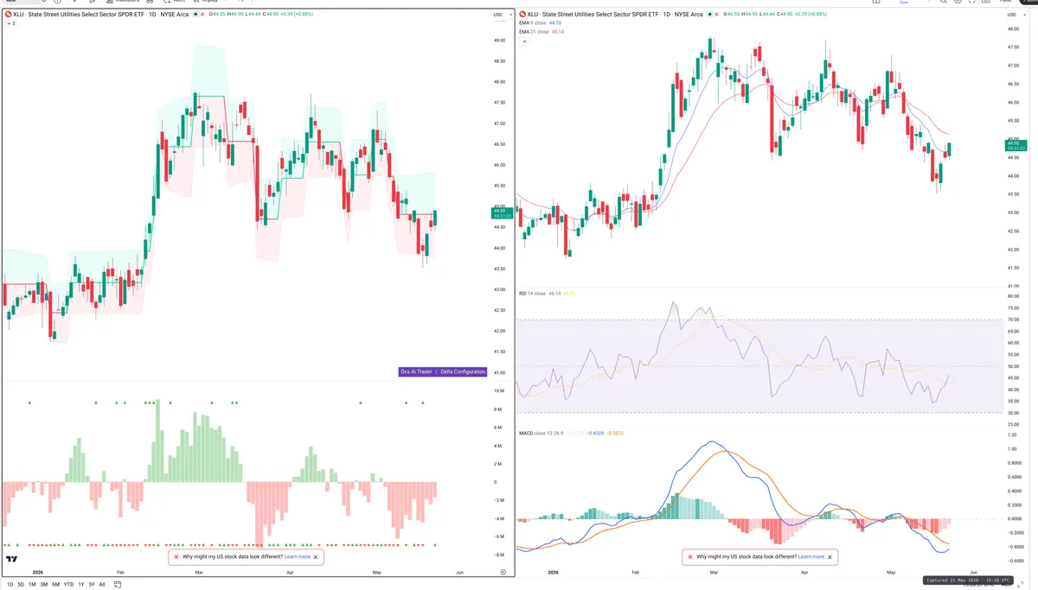This screenshot has height=590, width=1038.
Task: Expand the collapsed '3' indicators legend
Action: point(10,23)
